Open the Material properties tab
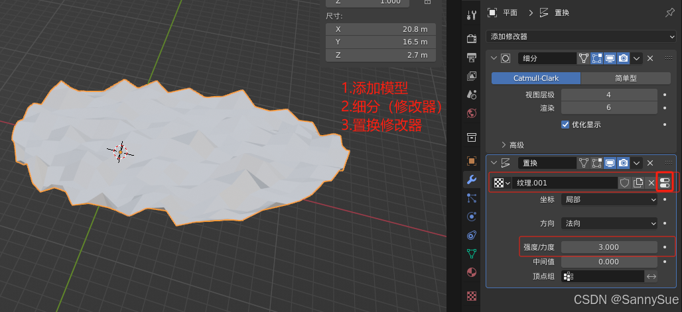Viewport: 682px width, 312px height. 472,272
